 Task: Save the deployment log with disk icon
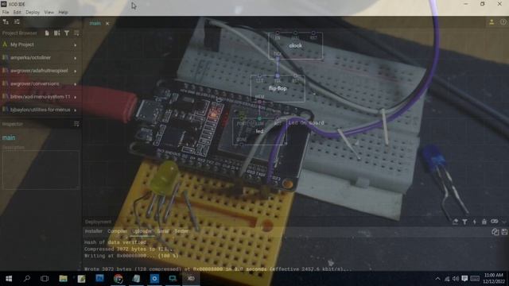pyautogui.click(x=504, y=231)
